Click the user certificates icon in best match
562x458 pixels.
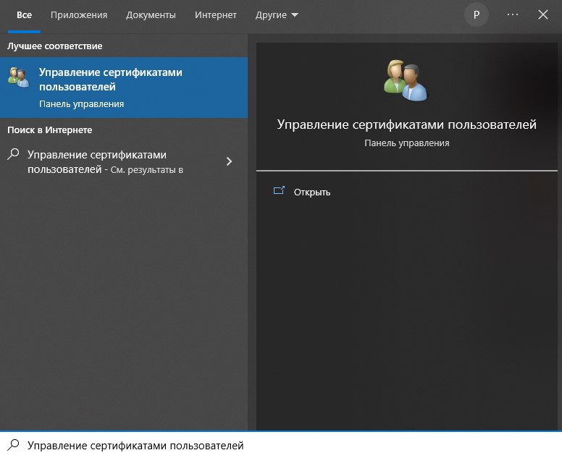click(x=18, y=76)
